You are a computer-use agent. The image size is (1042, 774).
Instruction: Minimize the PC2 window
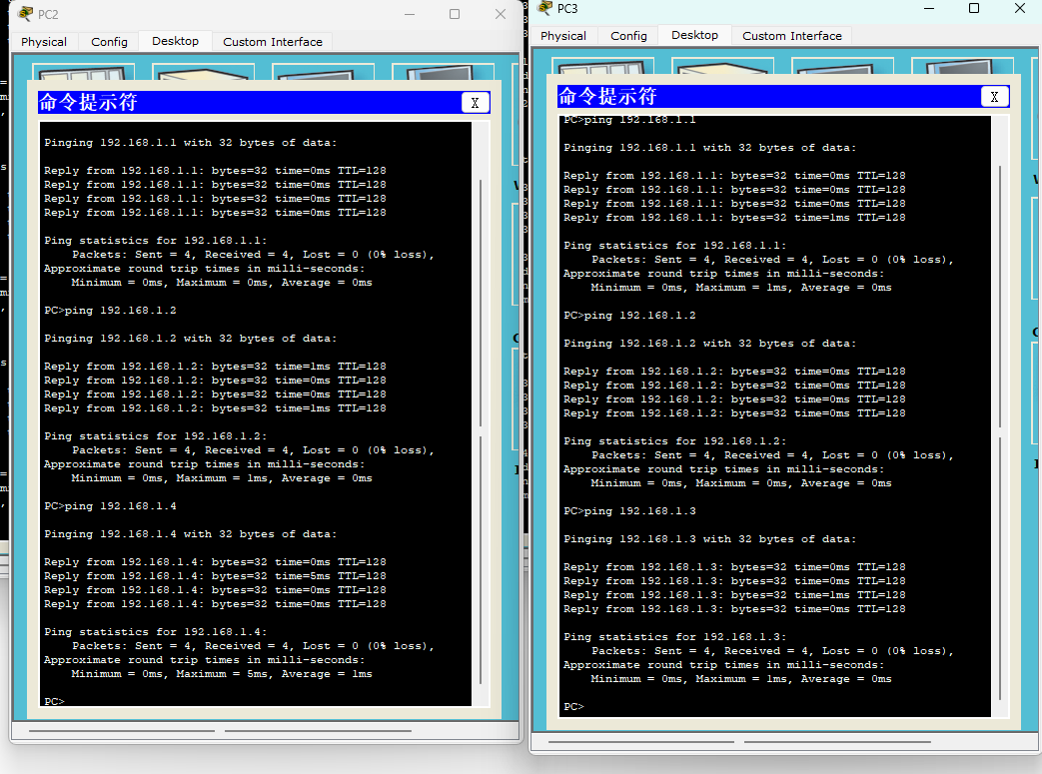click(x=409, y=14)
